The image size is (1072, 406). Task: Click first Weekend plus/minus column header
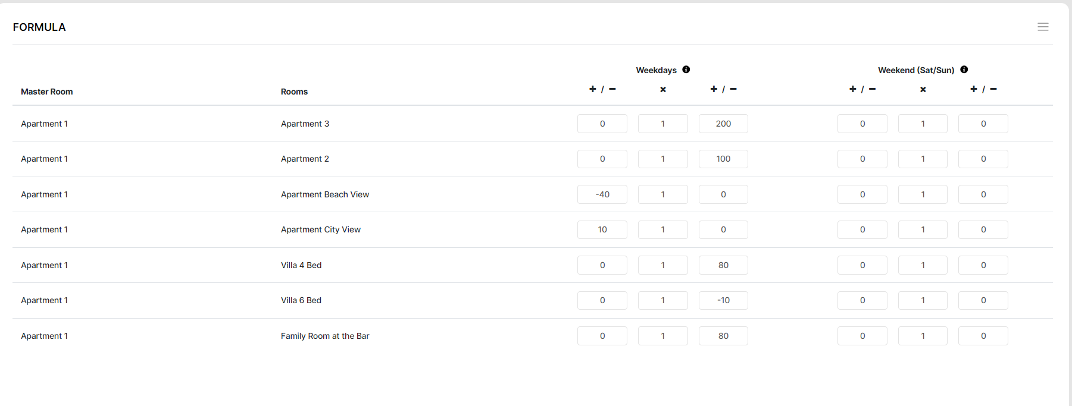pos(862,89)
